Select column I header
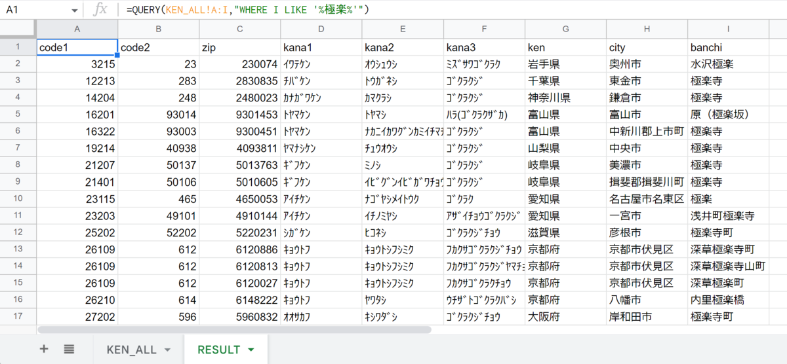The image size is (787, 364). 728,29
